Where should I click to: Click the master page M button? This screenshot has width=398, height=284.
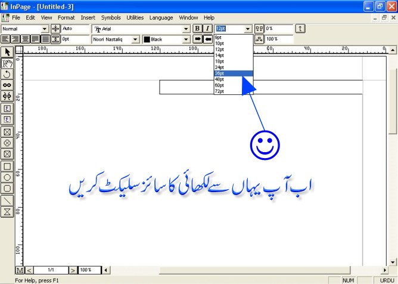pos(20,270)
